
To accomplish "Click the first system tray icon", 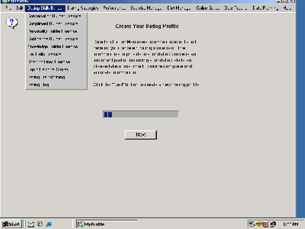I will [252, 224].
